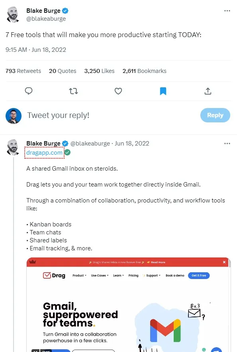Toggle off the blue bookmark
237x352 pixels.
163,91
